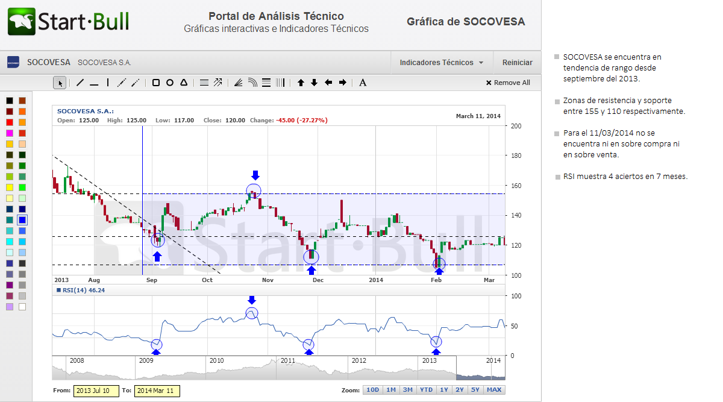Click the Reiniciar button

(518, 62)
